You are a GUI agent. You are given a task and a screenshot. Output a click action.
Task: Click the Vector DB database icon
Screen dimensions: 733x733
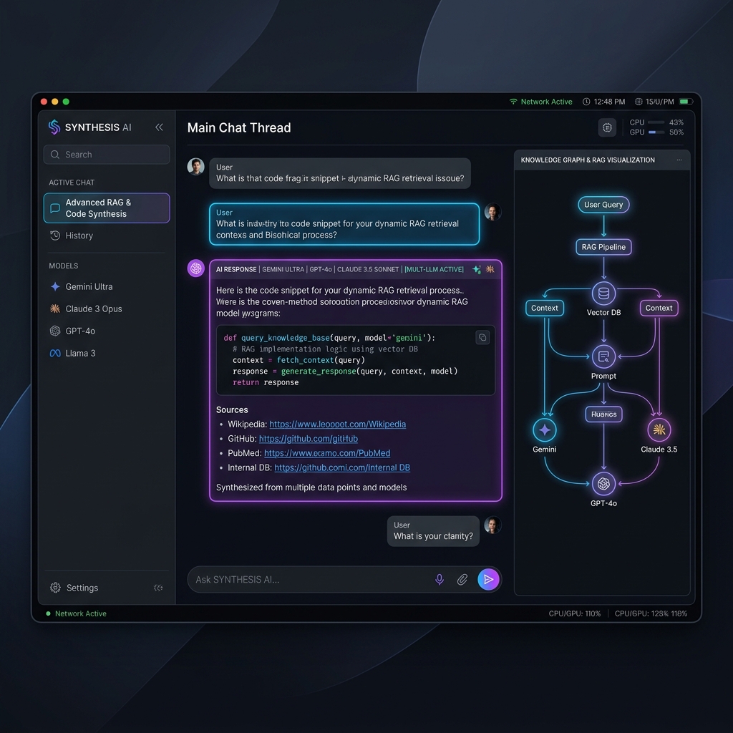coord(603,293)
